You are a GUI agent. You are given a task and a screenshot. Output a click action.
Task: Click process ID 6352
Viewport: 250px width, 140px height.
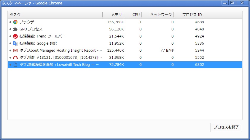point(200,65)
